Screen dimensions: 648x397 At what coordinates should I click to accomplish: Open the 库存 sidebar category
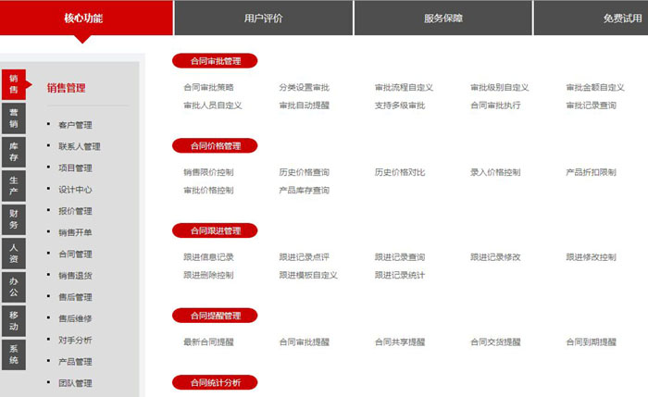(x=14, y=152)
